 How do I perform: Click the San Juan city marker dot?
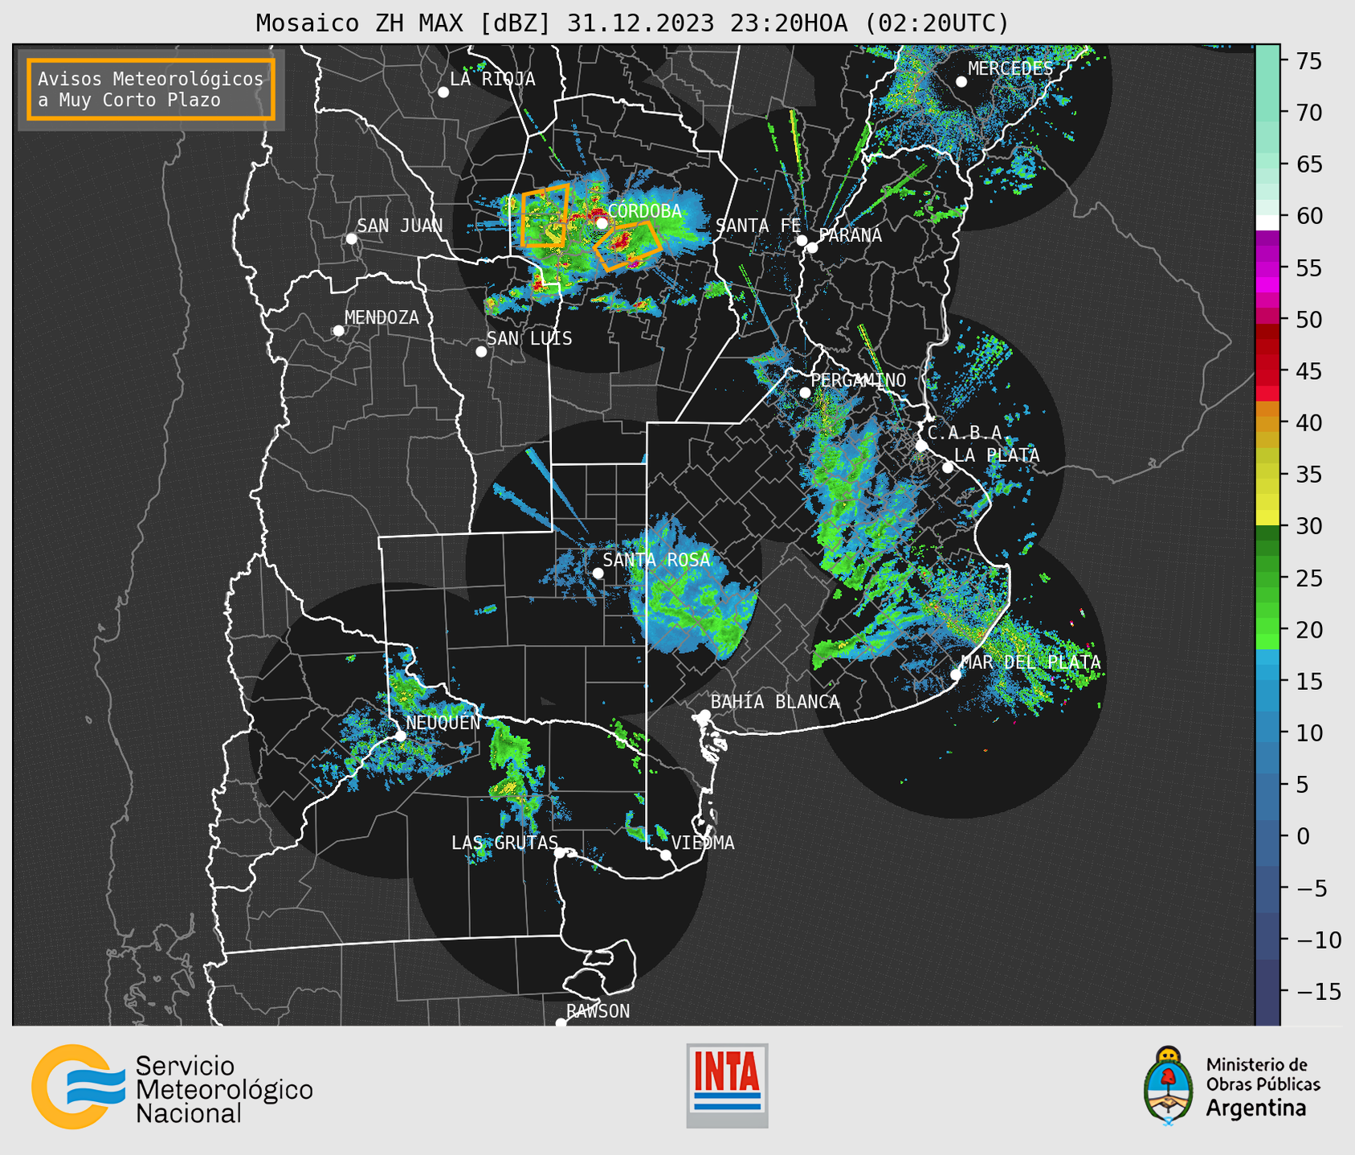tap(351, 239)
